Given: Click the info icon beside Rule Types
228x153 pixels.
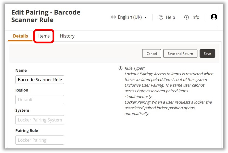Looking at the screenshot, I should 120,69.
